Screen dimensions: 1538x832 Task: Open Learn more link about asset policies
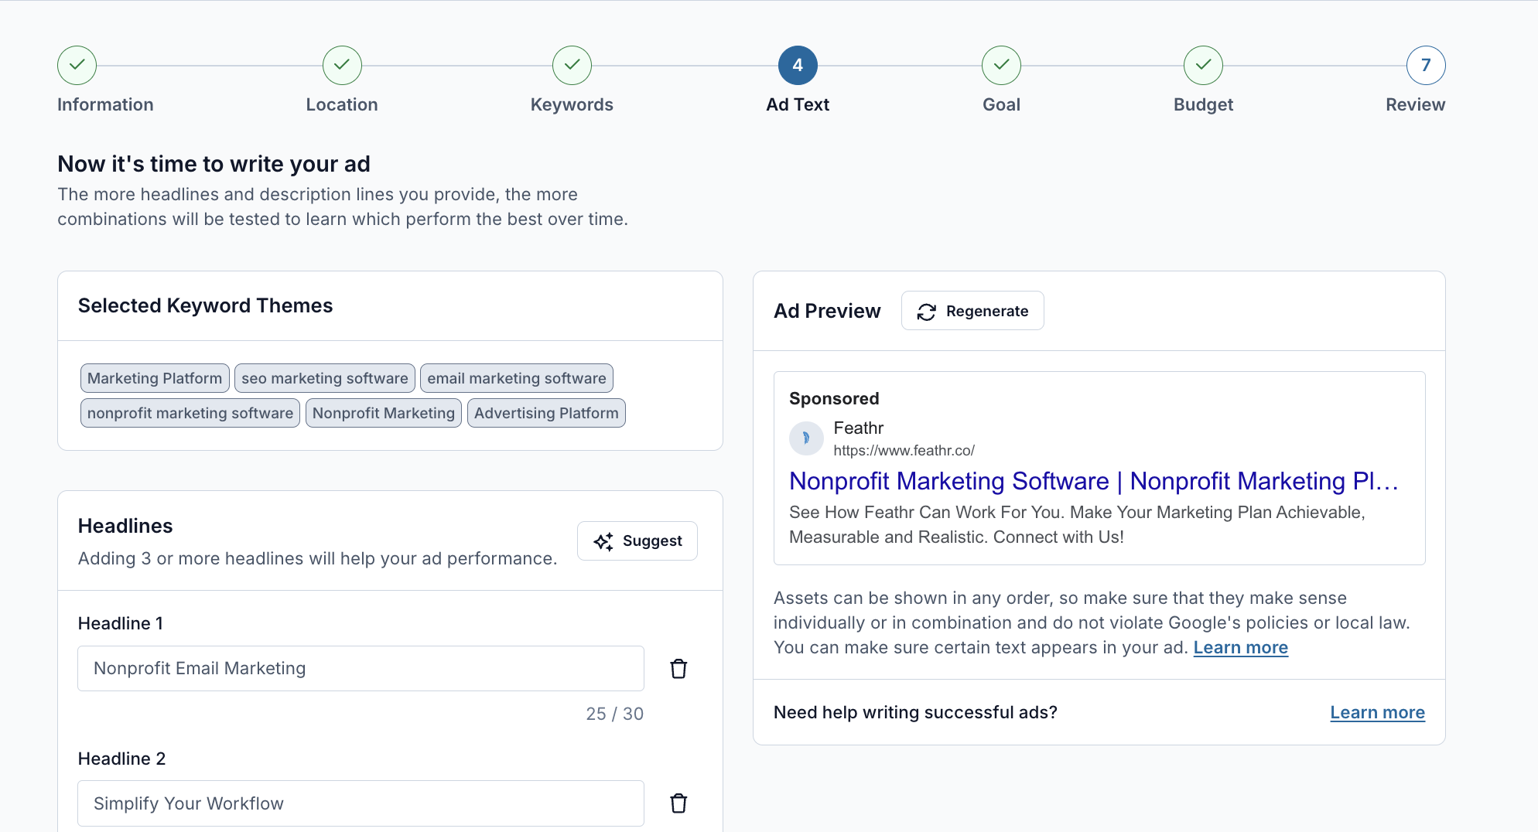tap(1240, 648)
